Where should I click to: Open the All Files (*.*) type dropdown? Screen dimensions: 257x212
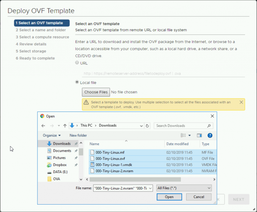(x=184, y=188)
